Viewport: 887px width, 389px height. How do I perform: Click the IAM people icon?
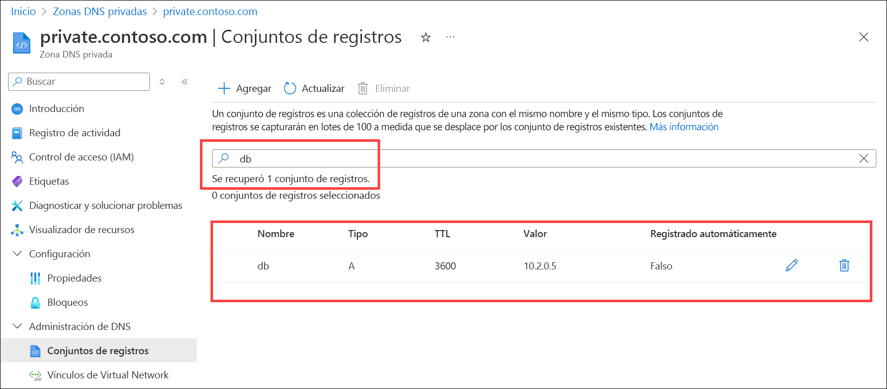coord(17,157)
